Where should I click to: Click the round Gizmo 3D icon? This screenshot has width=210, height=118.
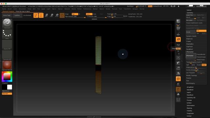pos(62,15)
